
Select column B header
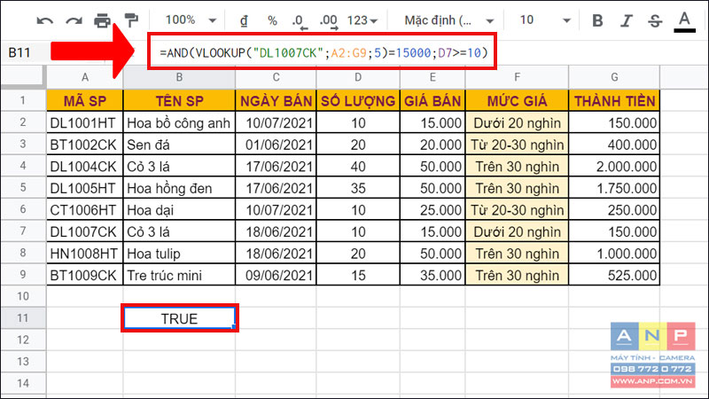point(180,77)
